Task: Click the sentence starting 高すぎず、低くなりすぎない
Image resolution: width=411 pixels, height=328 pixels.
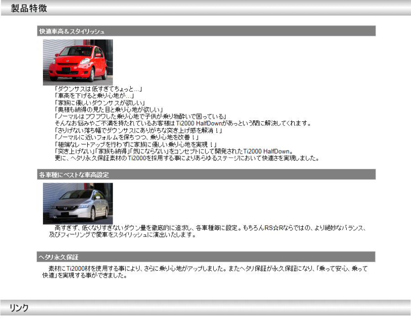Action: click(210, 228)
